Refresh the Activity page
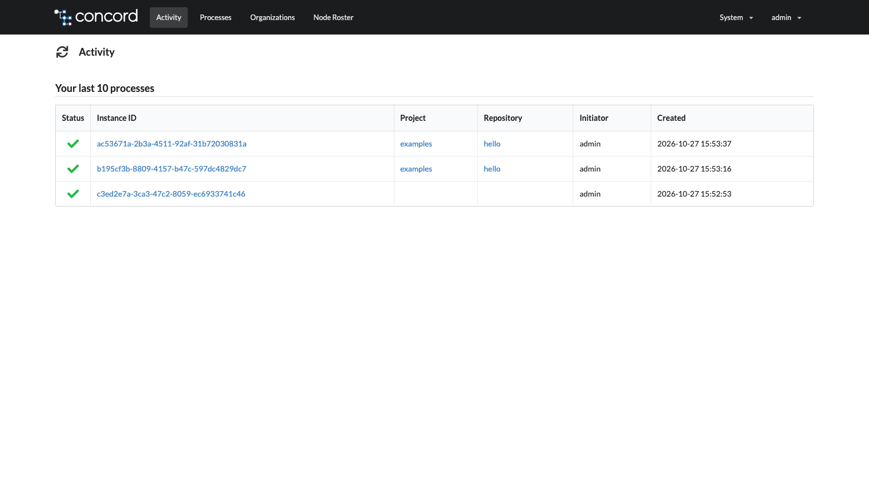 click(62, 52)
